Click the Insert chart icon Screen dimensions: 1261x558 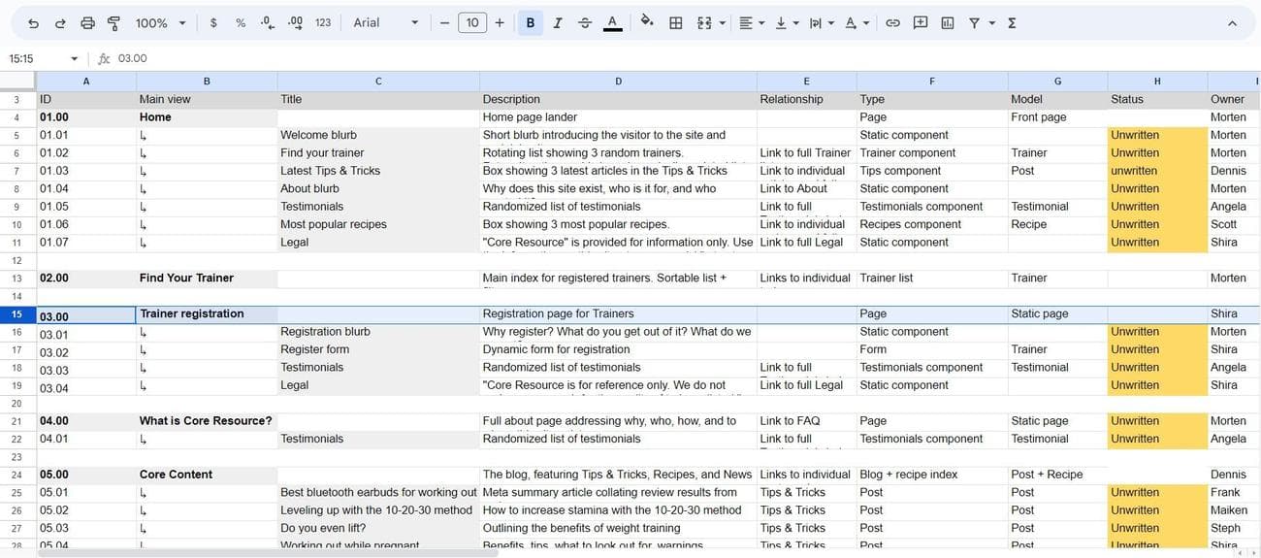point(948,22)
